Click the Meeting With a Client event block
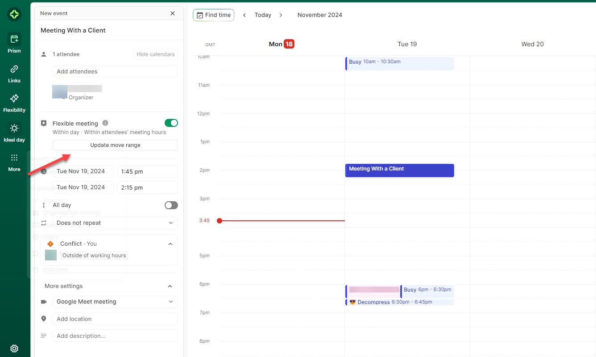The height and width of the screenshot is (357, 596). pos(399,170)
